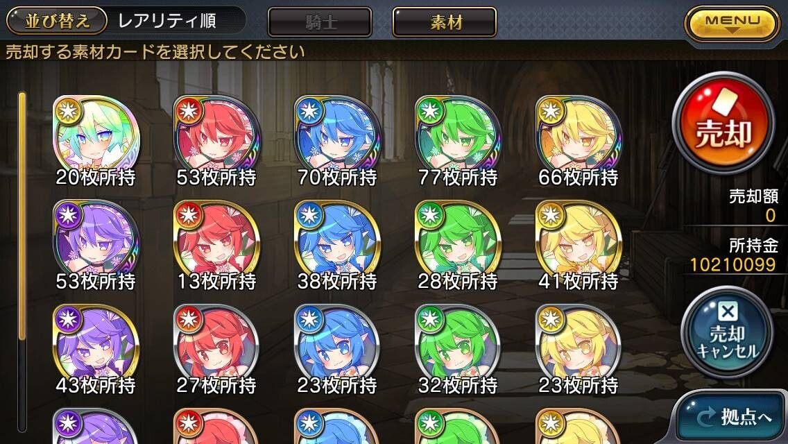Click the red 売却 sell button
The height and width of the screenshot is (444, 788).
pyautogui.click(x=723, y=123)
